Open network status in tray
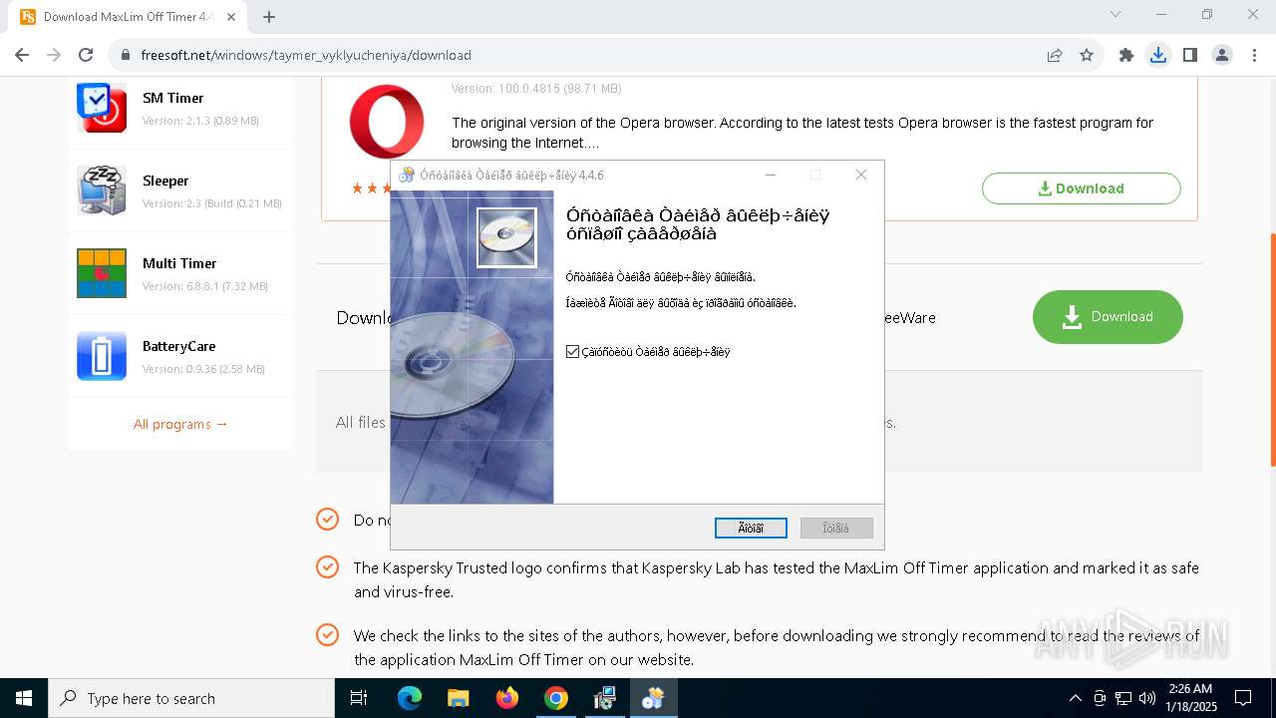 [1123, 698]
